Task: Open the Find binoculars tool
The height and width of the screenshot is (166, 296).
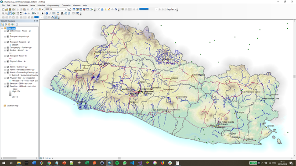Action: tap(62, 14)
